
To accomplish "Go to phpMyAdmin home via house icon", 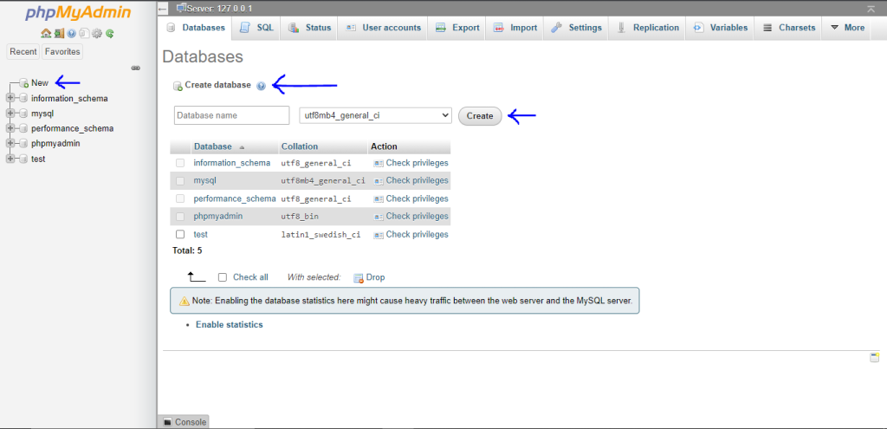I will click(x=46, y=34).
